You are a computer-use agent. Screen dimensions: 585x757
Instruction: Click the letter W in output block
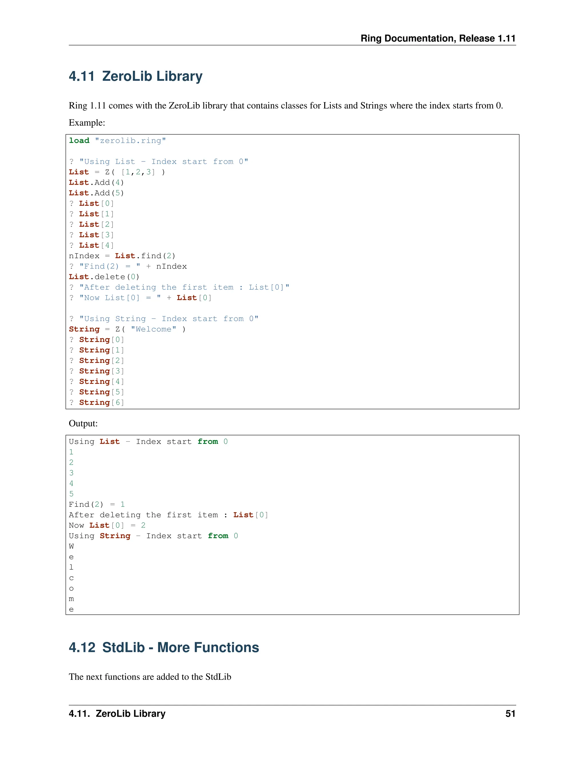click(71, 546)
